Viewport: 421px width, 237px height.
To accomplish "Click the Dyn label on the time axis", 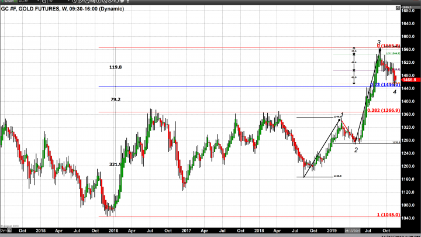I will (x=4, y=231).
